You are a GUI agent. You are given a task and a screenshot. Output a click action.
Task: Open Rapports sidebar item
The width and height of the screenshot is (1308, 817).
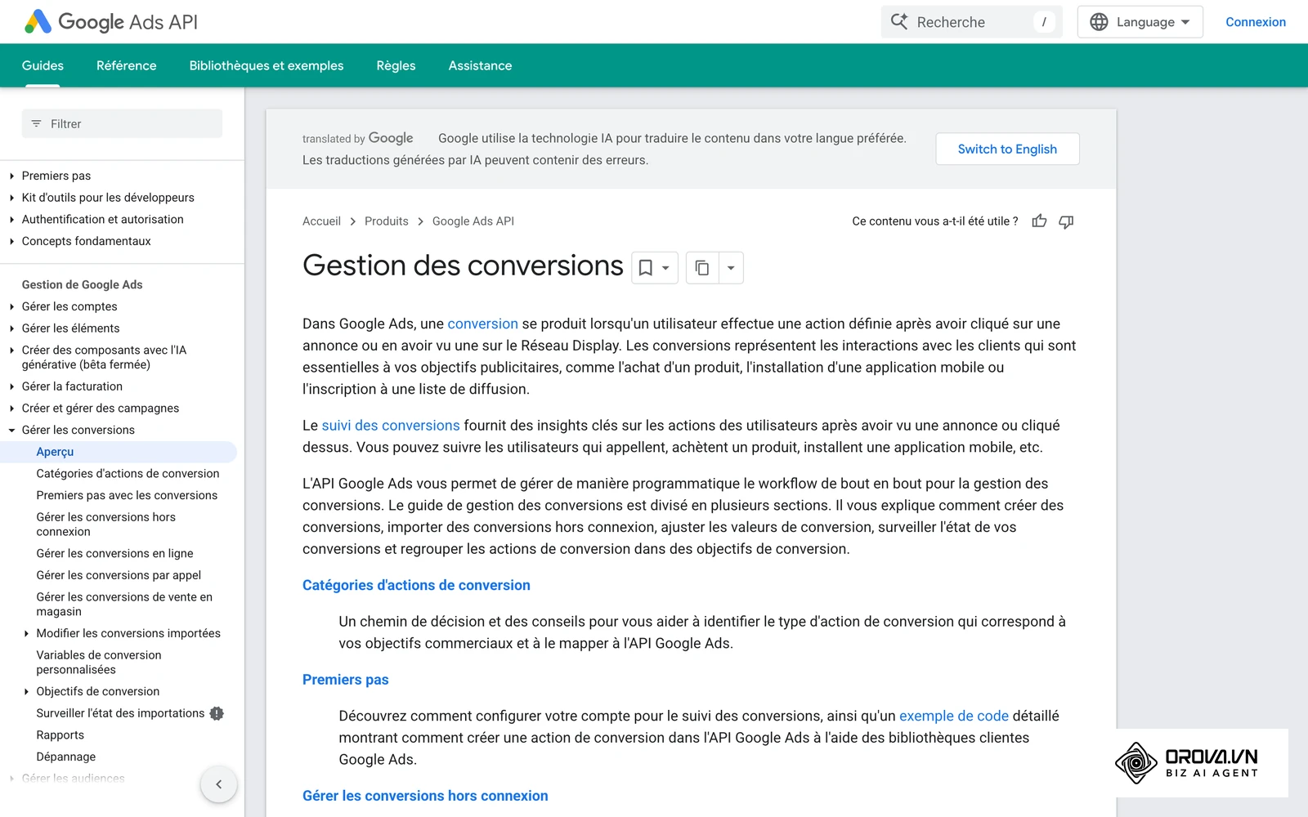(60, 735)
